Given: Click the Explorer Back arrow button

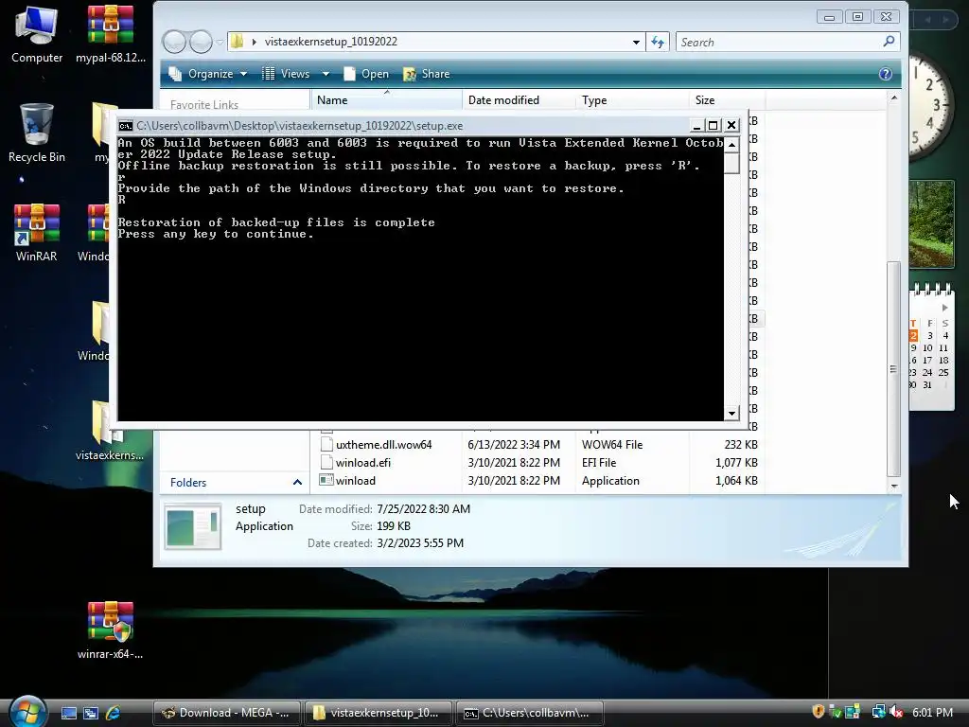Looking at the screenshot, I should [174, 42].
